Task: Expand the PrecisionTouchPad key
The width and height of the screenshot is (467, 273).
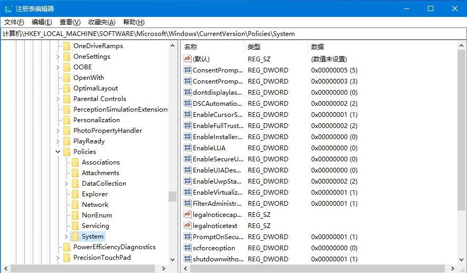Action: tap(58, 258)
